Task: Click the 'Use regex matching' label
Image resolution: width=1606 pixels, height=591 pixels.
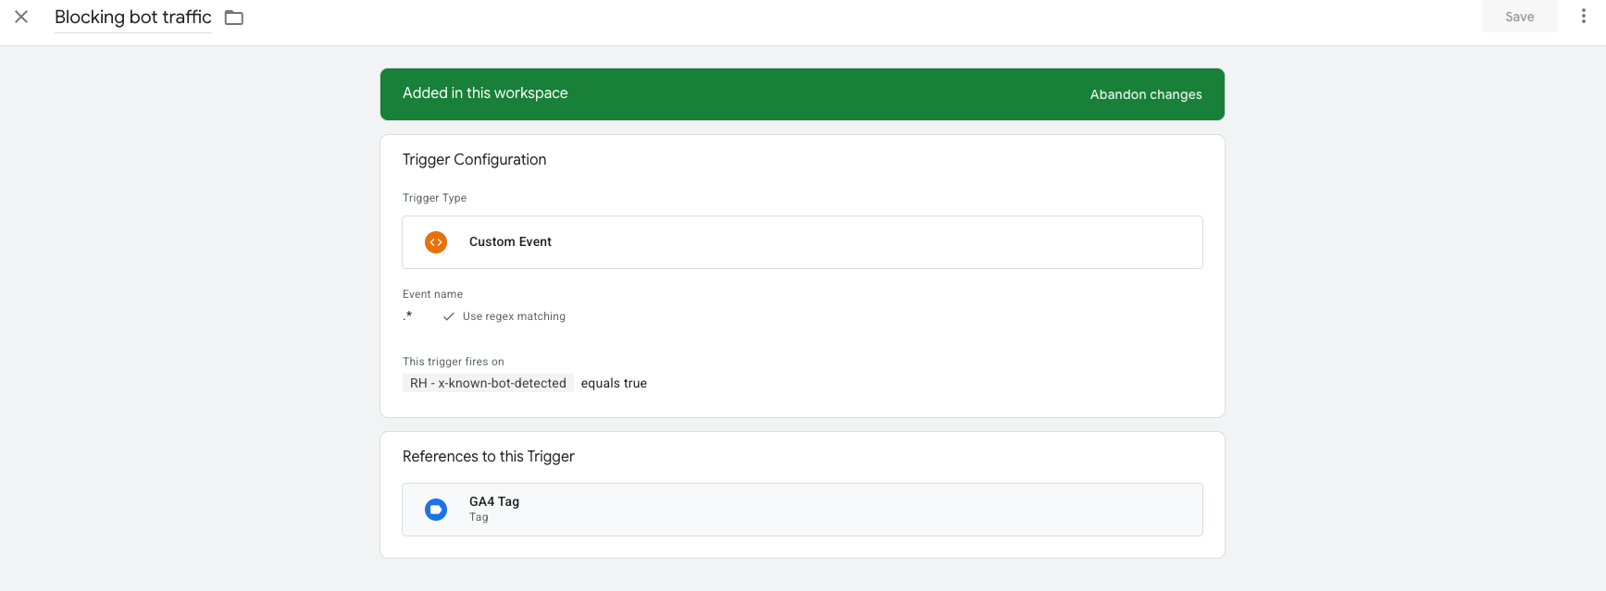Action: [514, 316]
